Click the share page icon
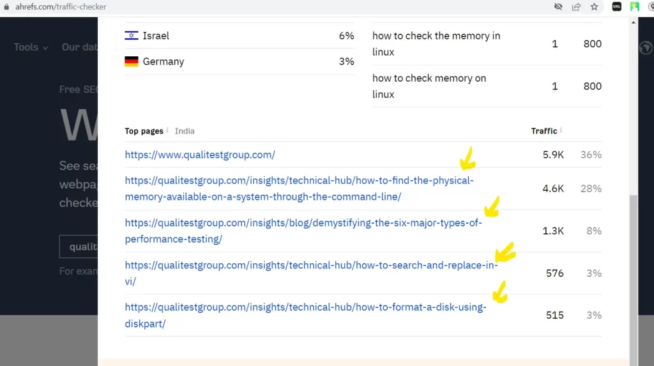 [x=577, y=6]
